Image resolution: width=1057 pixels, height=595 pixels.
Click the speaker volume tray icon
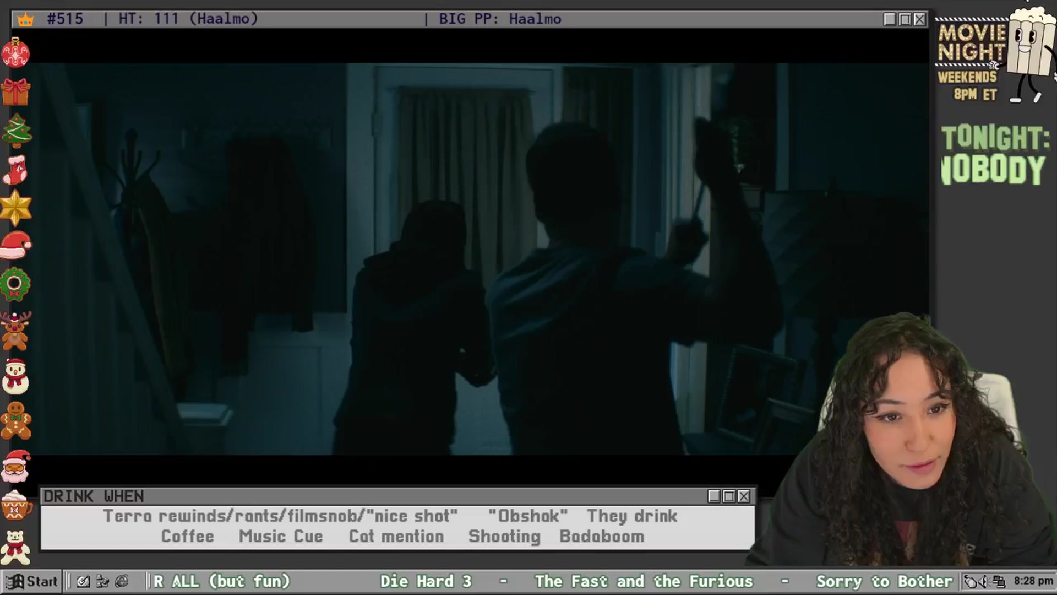984,581
